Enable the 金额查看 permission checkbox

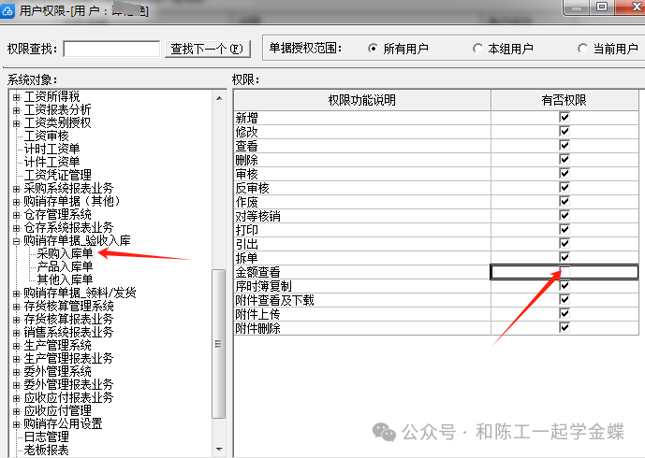(564, 272)
